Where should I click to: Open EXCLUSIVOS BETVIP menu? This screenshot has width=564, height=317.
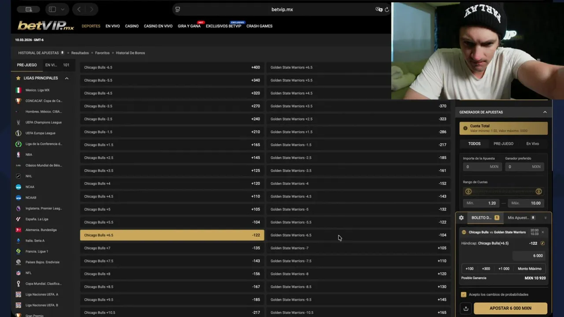point(223,26)
